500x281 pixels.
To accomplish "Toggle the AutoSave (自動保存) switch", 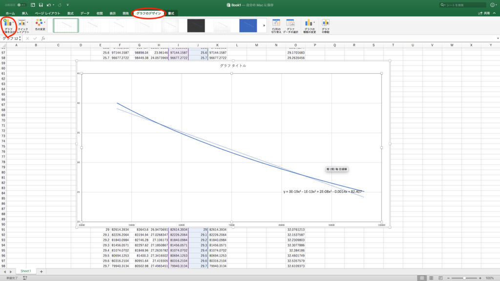I will coord(21,5).
